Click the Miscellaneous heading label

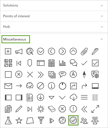(14, 39)
